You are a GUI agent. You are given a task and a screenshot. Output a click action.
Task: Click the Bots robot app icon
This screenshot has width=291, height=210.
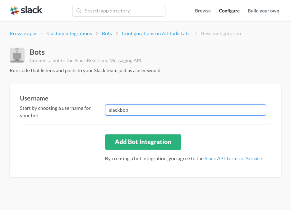point(17,55)
